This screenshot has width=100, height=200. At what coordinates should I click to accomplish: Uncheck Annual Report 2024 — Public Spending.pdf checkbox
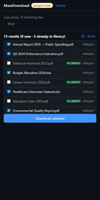pos(9,44)
